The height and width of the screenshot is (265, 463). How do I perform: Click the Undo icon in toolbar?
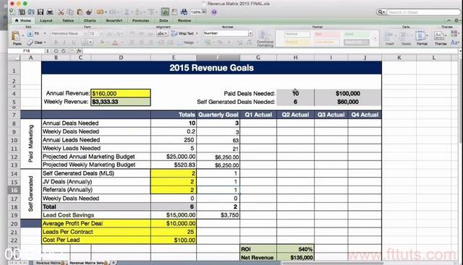pos(100,12)
